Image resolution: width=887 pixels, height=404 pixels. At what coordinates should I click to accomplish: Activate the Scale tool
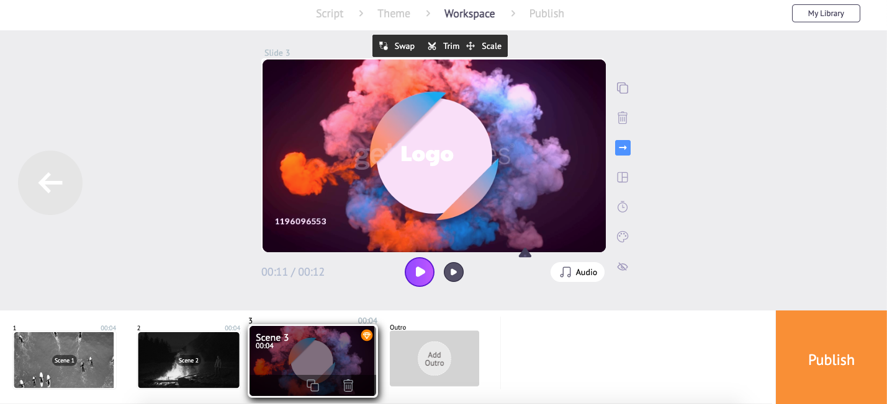pos(485,46)
